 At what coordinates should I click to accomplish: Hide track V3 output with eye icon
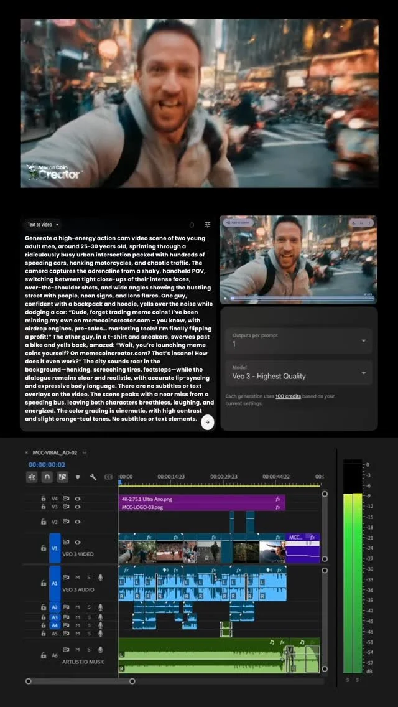(78, 507)
